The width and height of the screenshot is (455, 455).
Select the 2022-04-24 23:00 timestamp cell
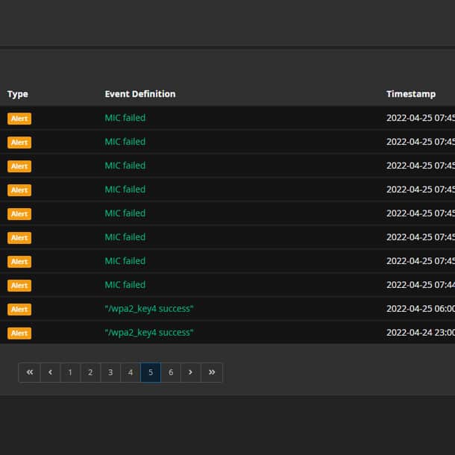pos(421,332)
